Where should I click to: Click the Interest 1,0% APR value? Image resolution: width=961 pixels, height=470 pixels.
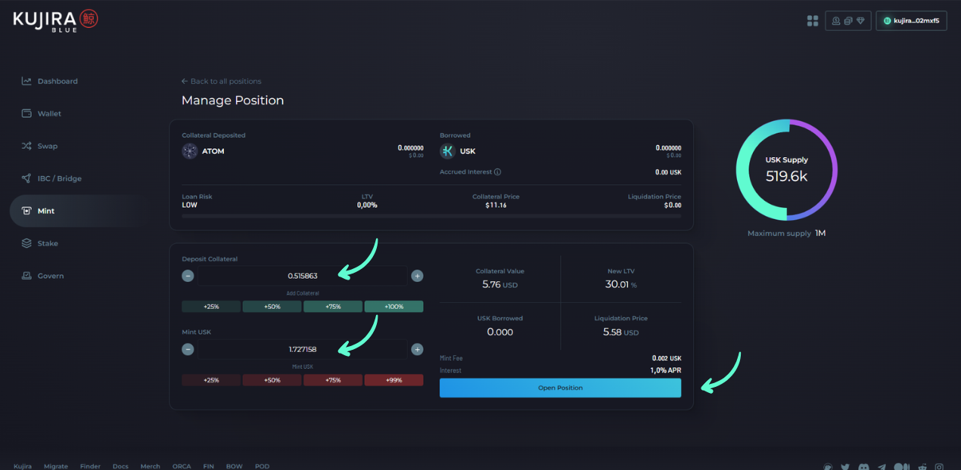pos(666,371)
